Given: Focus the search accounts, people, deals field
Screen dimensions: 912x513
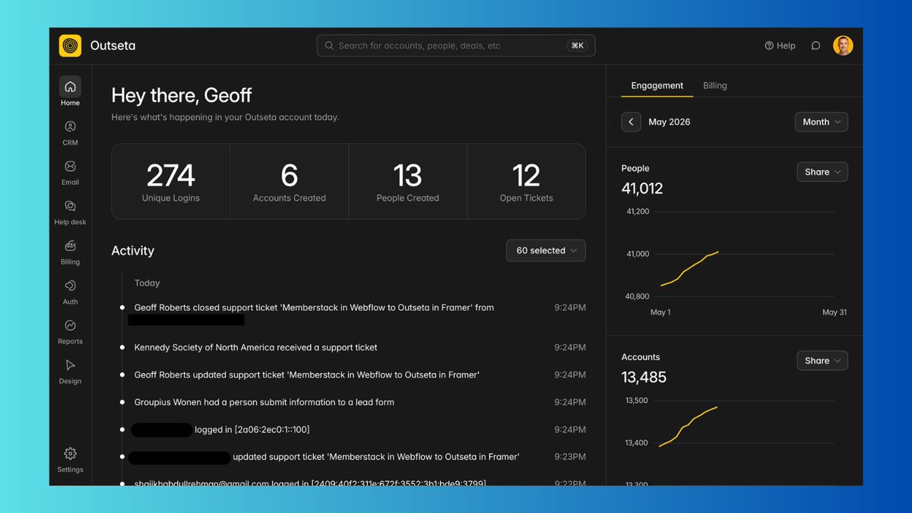Looking at the screenshot, I should (456, 46).
